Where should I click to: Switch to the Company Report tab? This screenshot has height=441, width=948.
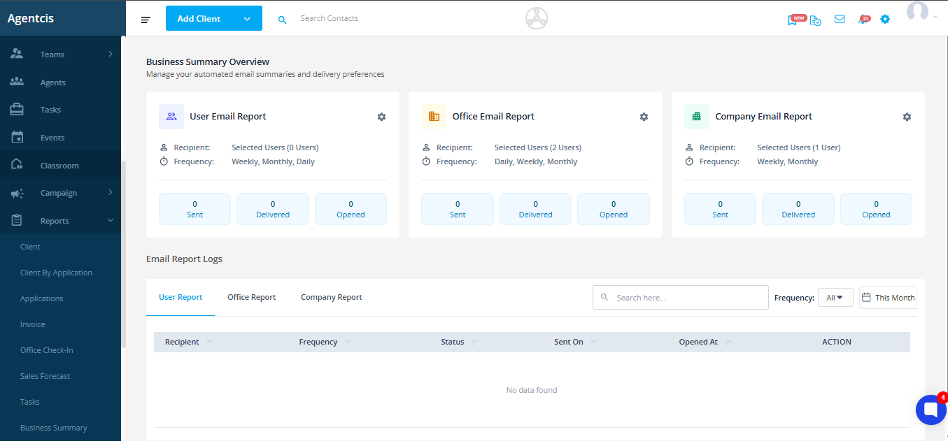(331, 298)
